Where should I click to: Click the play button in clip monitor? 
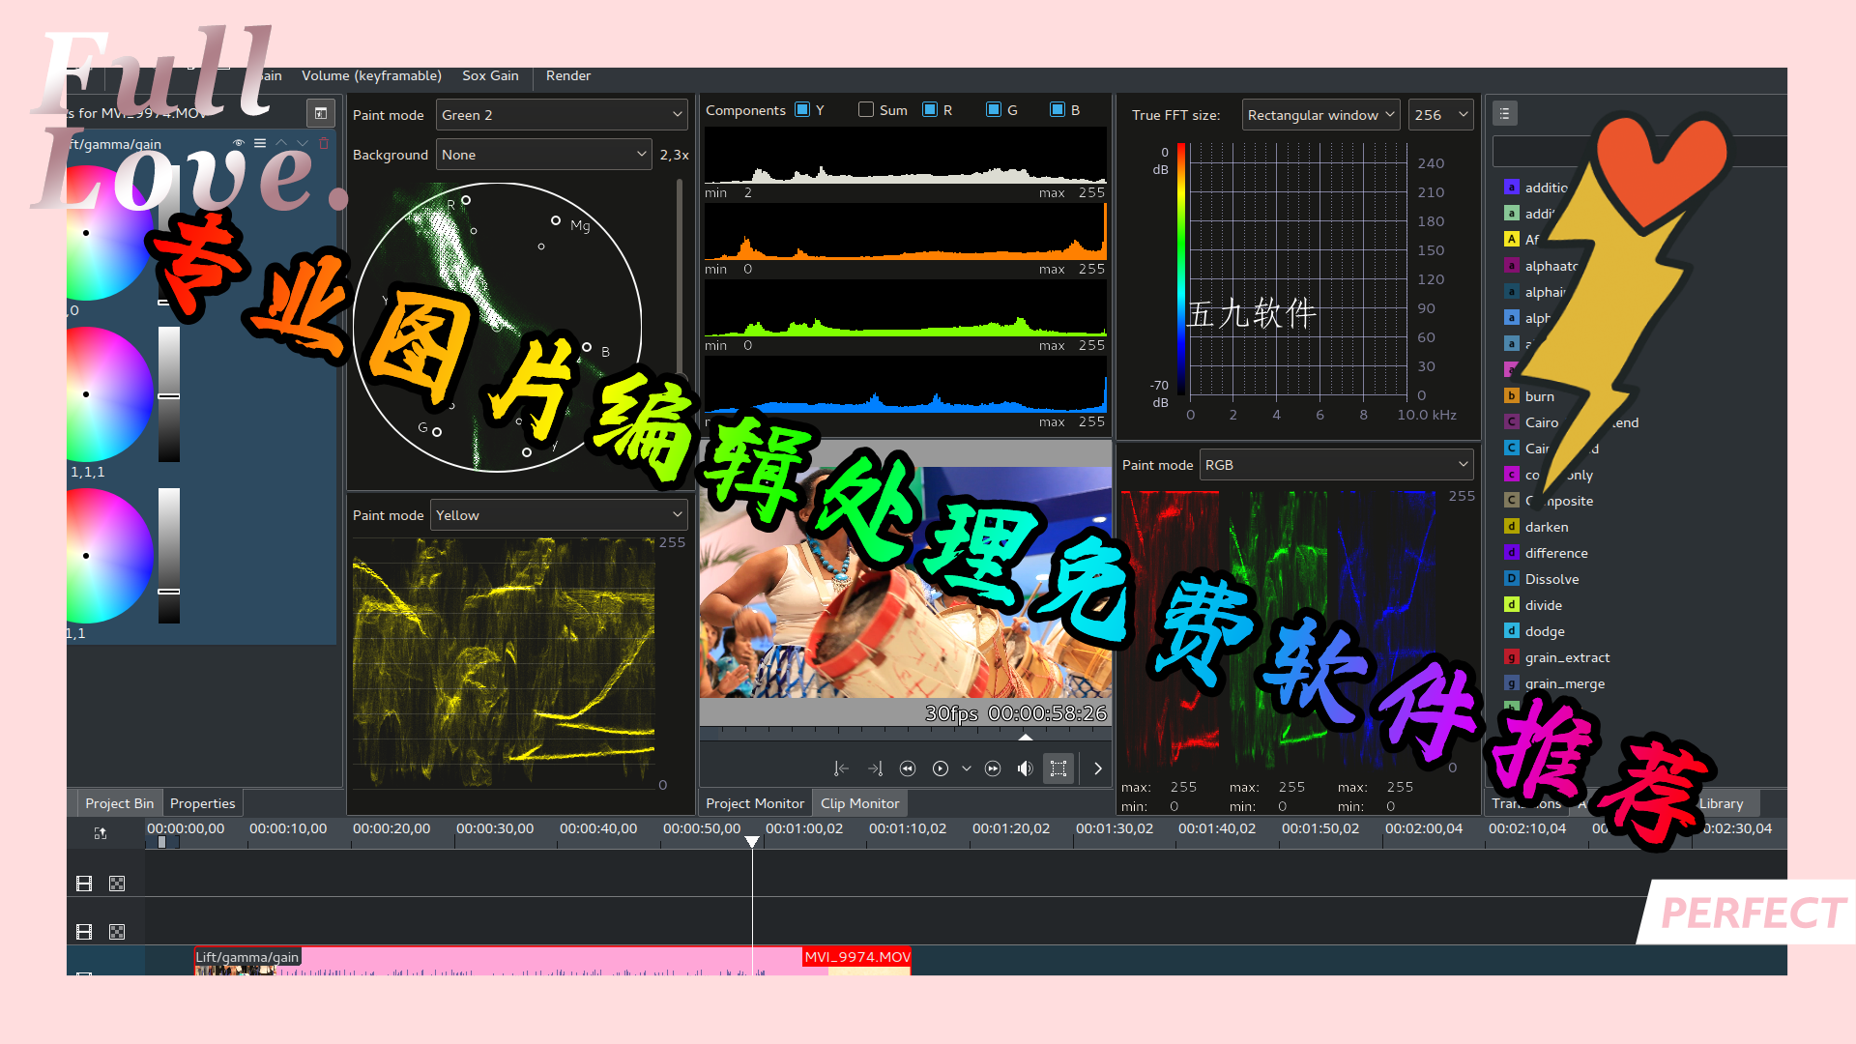940,768
